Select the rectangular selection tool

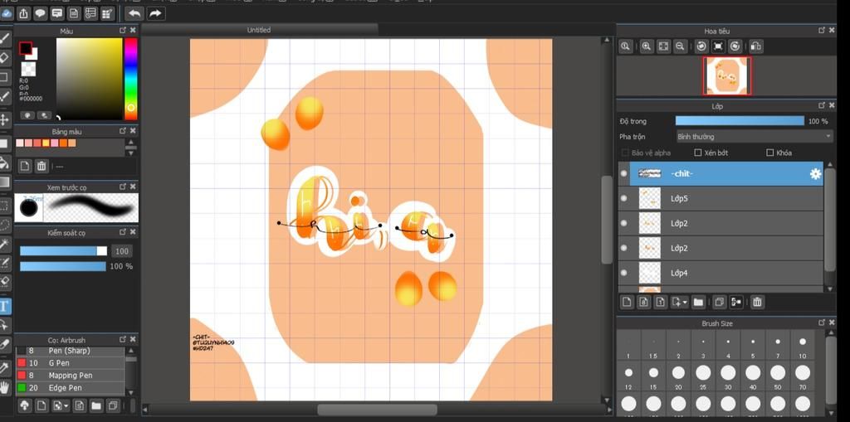pyautogui.click(x=4, y=206)
